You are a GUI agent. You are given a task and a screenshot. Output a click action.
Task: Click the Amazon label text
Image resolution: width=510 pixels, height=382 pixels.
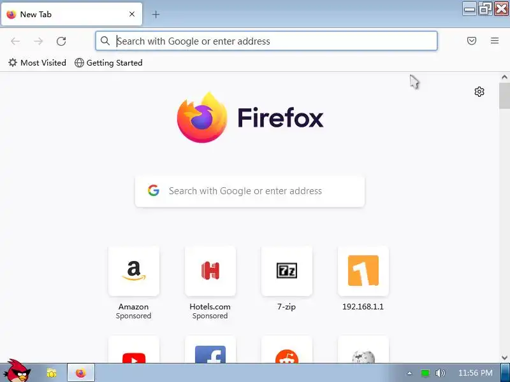click(133, 307)
